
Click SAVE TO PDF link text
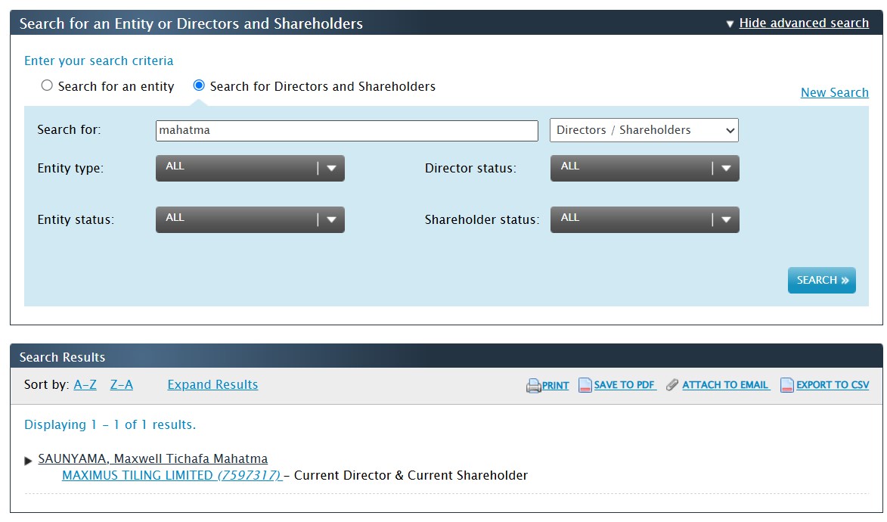pos(625,385)
